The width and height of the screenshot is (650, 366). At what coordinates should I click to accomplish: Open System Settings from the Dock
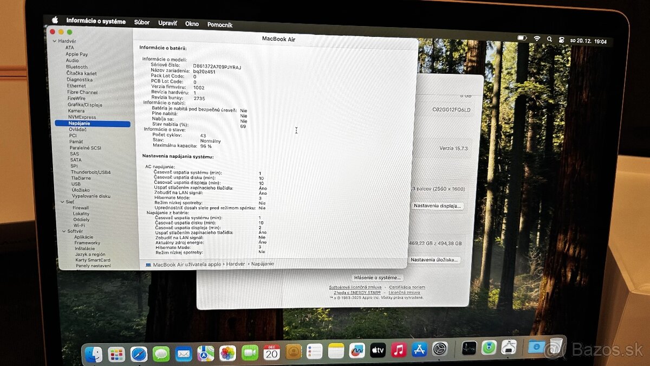(x=440, y=349)
